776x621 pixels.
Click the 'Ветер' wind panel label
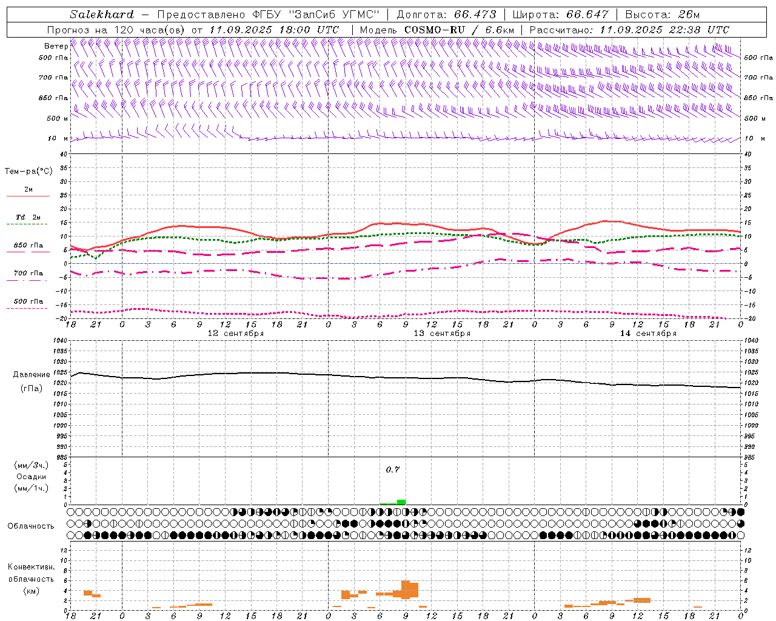point(56,46)
